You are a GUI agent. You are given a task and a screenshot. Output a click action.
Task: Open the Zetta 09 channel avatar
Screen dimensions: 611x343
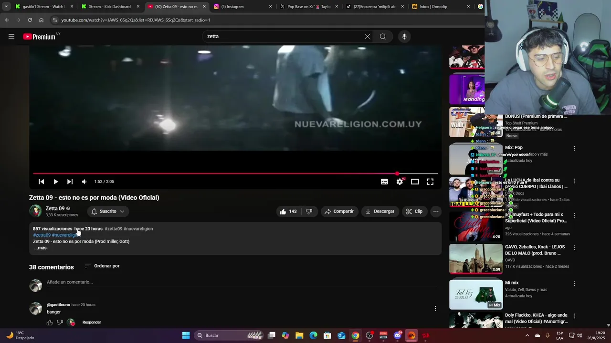[35, 211]
